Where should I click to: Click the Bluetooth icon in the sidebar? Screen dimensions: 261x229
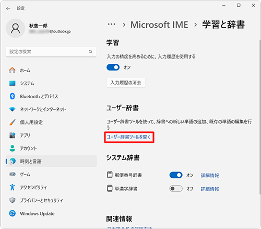12,96
